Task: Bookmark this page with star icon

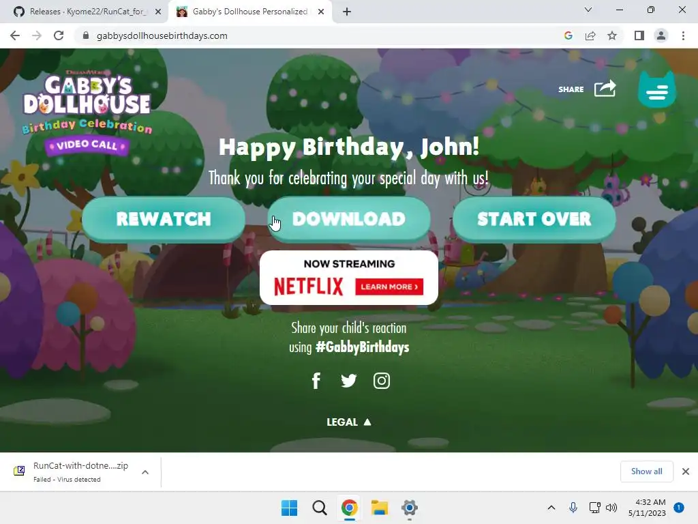Action: (612, 35)
